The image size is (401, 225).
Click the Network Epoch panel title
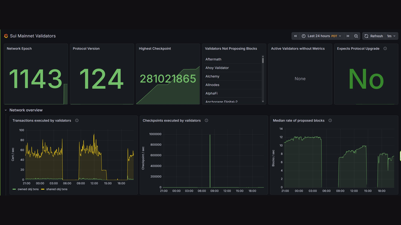point(19,48)
